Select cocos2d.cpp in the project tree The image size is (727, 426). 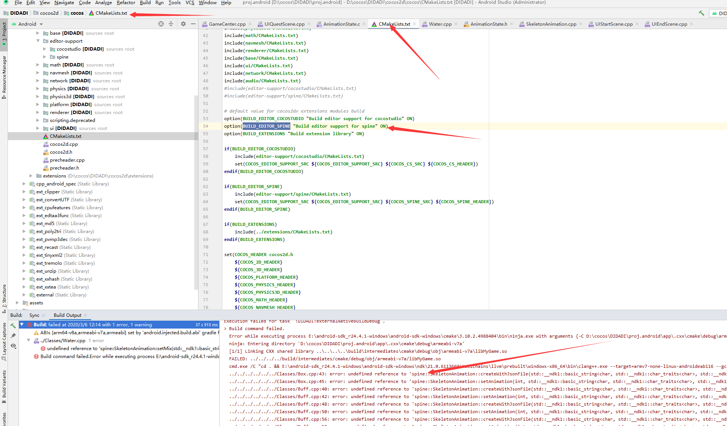pyautogui.click(x=64, y=144)
